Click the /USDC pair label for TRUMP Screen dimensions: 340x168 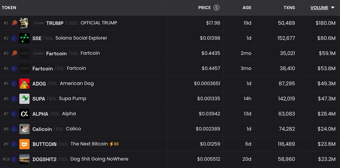(72, 23)
